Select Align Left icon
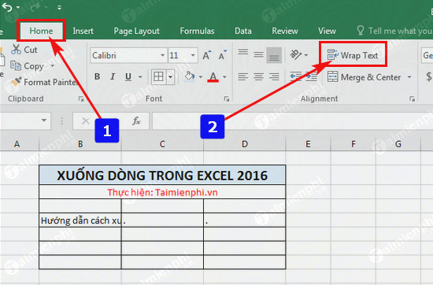Viewport: 433px width, 285px height. [x=243, y=76]
